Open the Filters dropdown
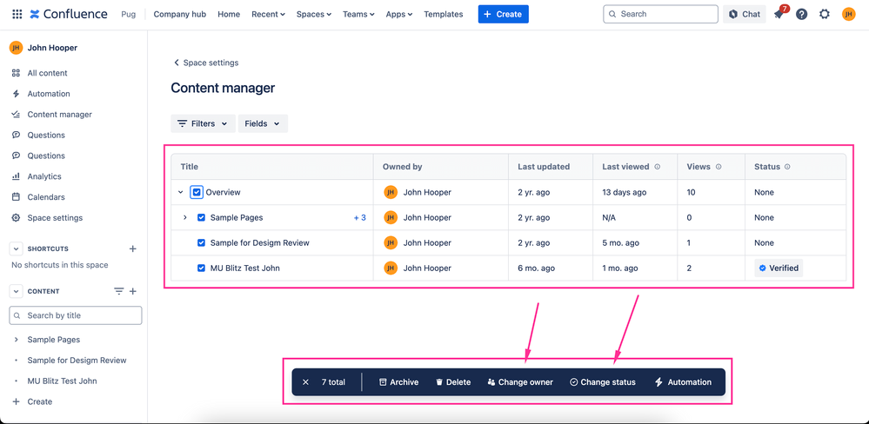 (203, 123)
